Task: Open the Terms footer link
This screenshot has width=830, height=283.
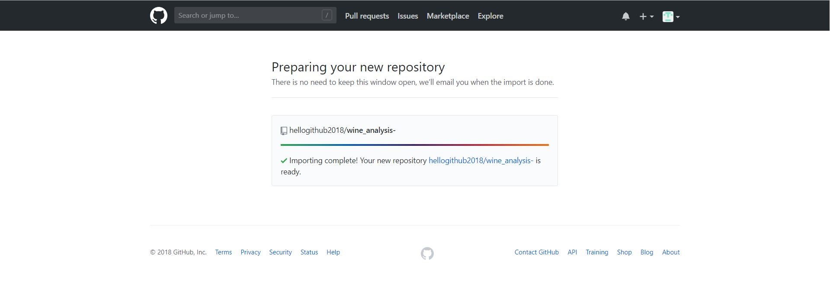Action: pos(223,252)
